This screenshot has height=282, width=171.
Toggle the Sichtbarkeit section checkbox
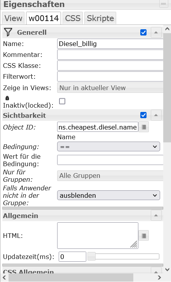[143, 115]
